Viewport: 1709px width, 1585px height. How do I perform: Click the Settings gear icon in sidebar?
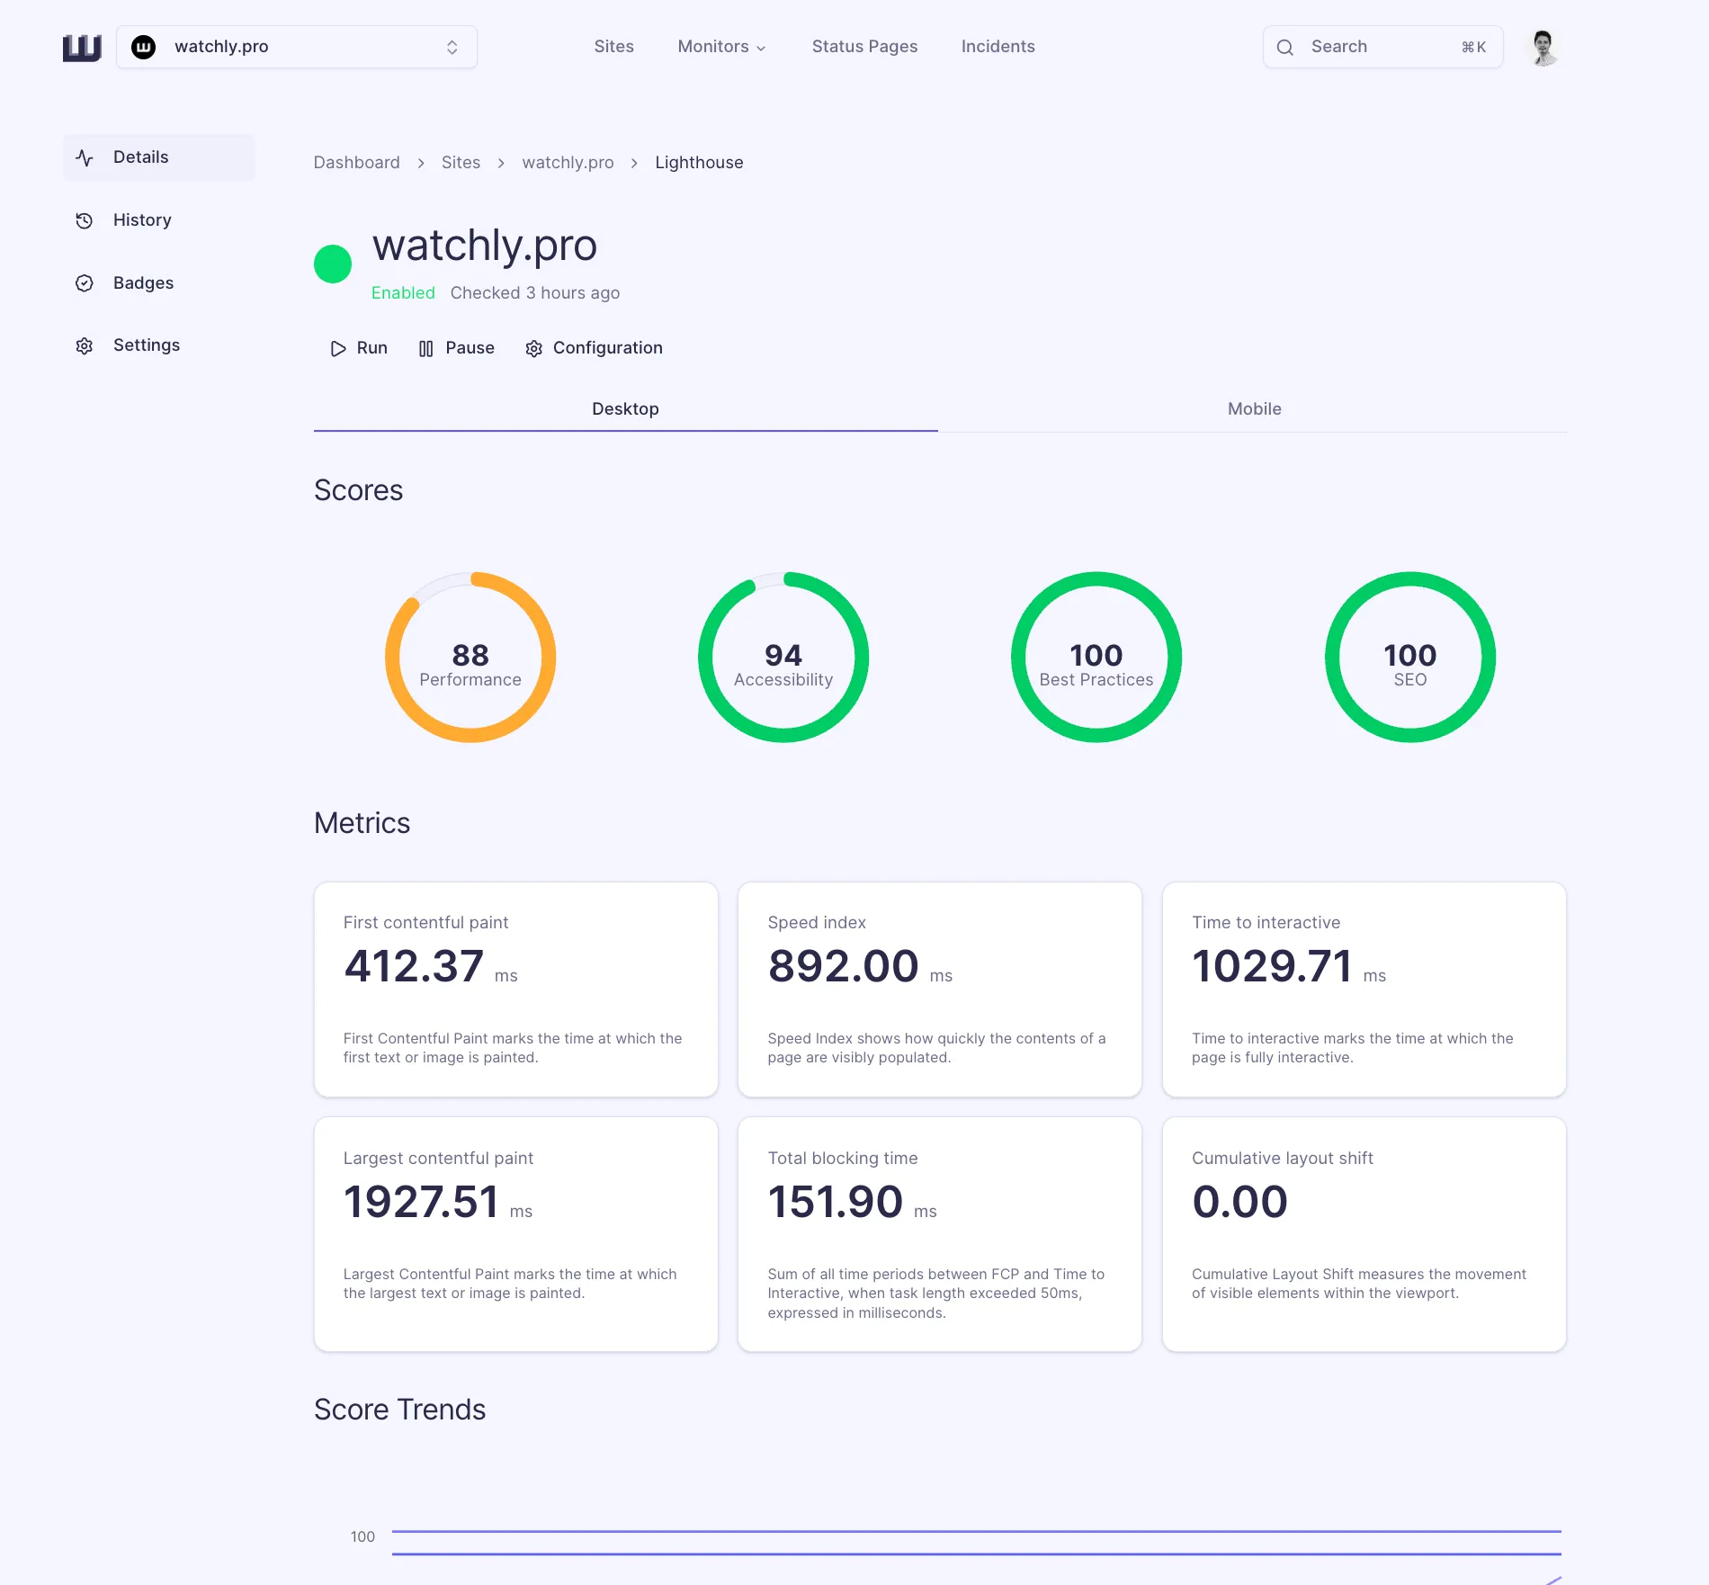(x=85, y=346)
